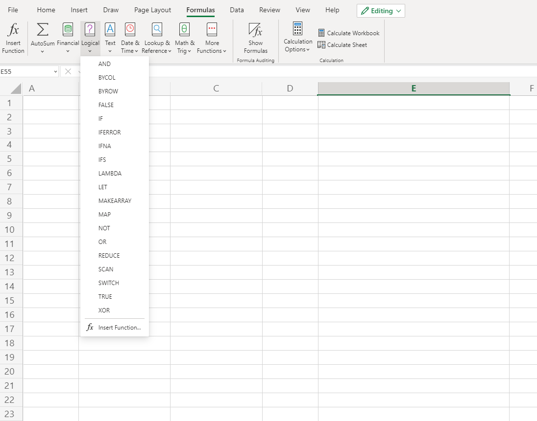Viewport: 537px width, 421px height.
Task: Open the Text functions icon
Action: pyautogui.click(x=110, y=30)
